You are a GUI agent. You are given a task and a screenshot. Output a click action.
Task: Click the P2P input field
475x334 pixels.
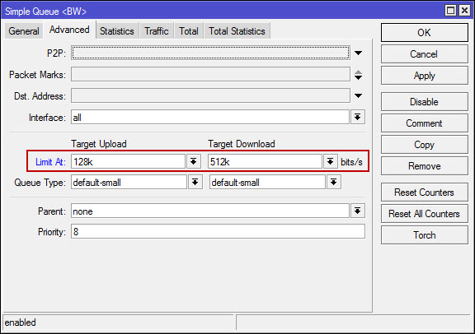tap(210, 53)
